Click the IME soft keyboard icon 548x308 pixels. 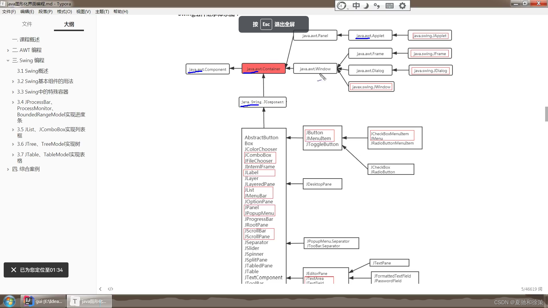pos(390,6)
